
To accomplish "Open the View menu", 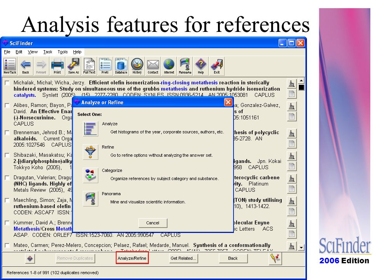I will tap(33, 52).
